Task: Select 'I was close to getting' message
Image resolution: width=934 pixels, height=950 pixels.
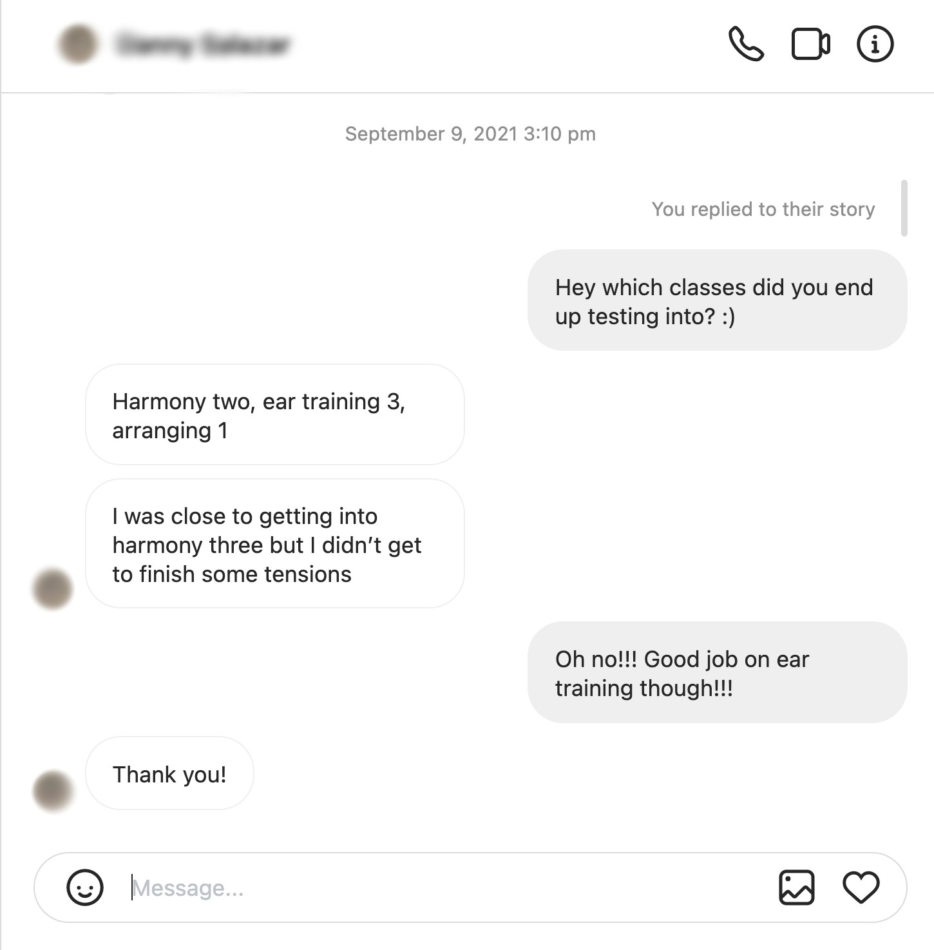Action: click(x=275, y=543)
